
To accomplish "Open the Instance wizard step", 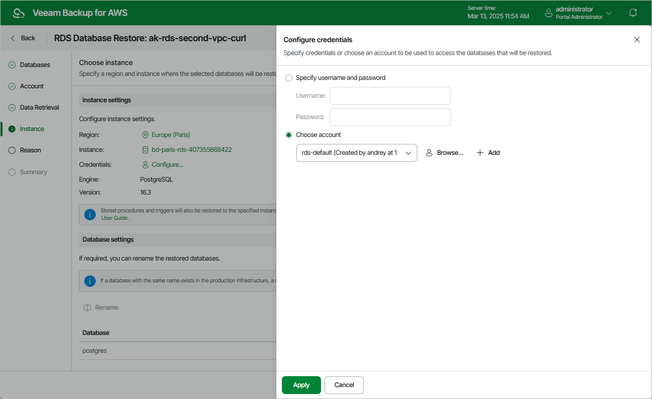I will (x=32, y=129).
